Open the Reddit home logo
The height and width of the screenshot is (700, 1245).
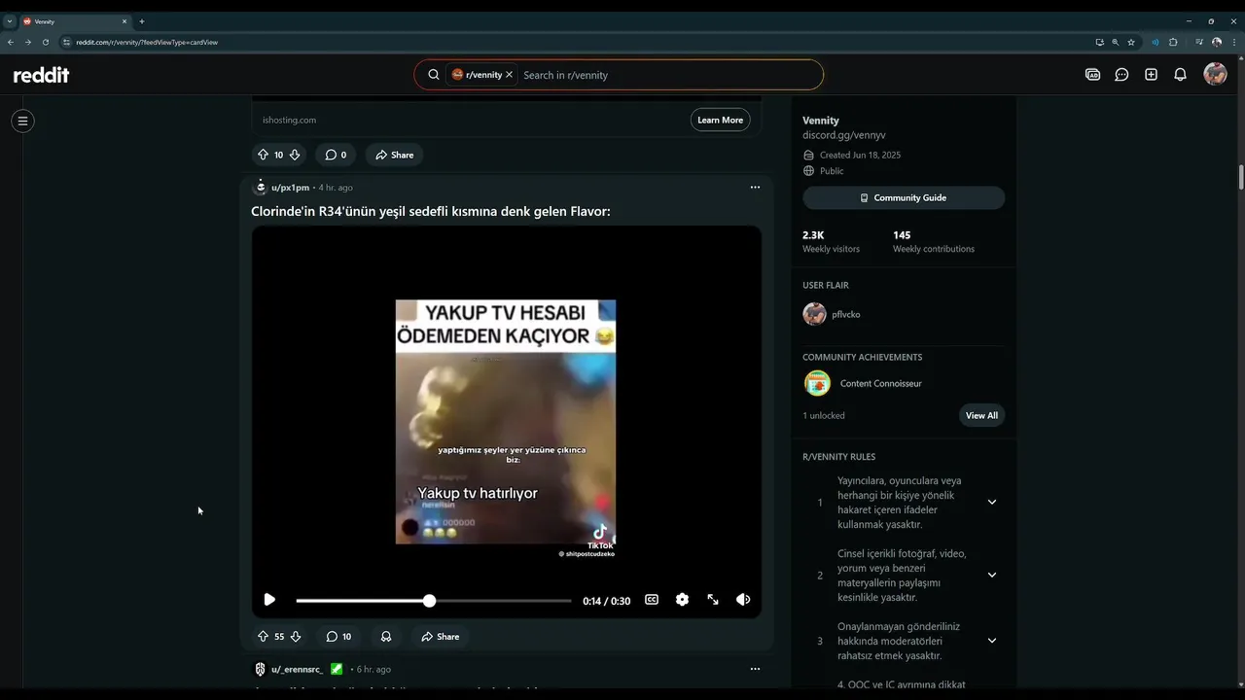[41, 75]
